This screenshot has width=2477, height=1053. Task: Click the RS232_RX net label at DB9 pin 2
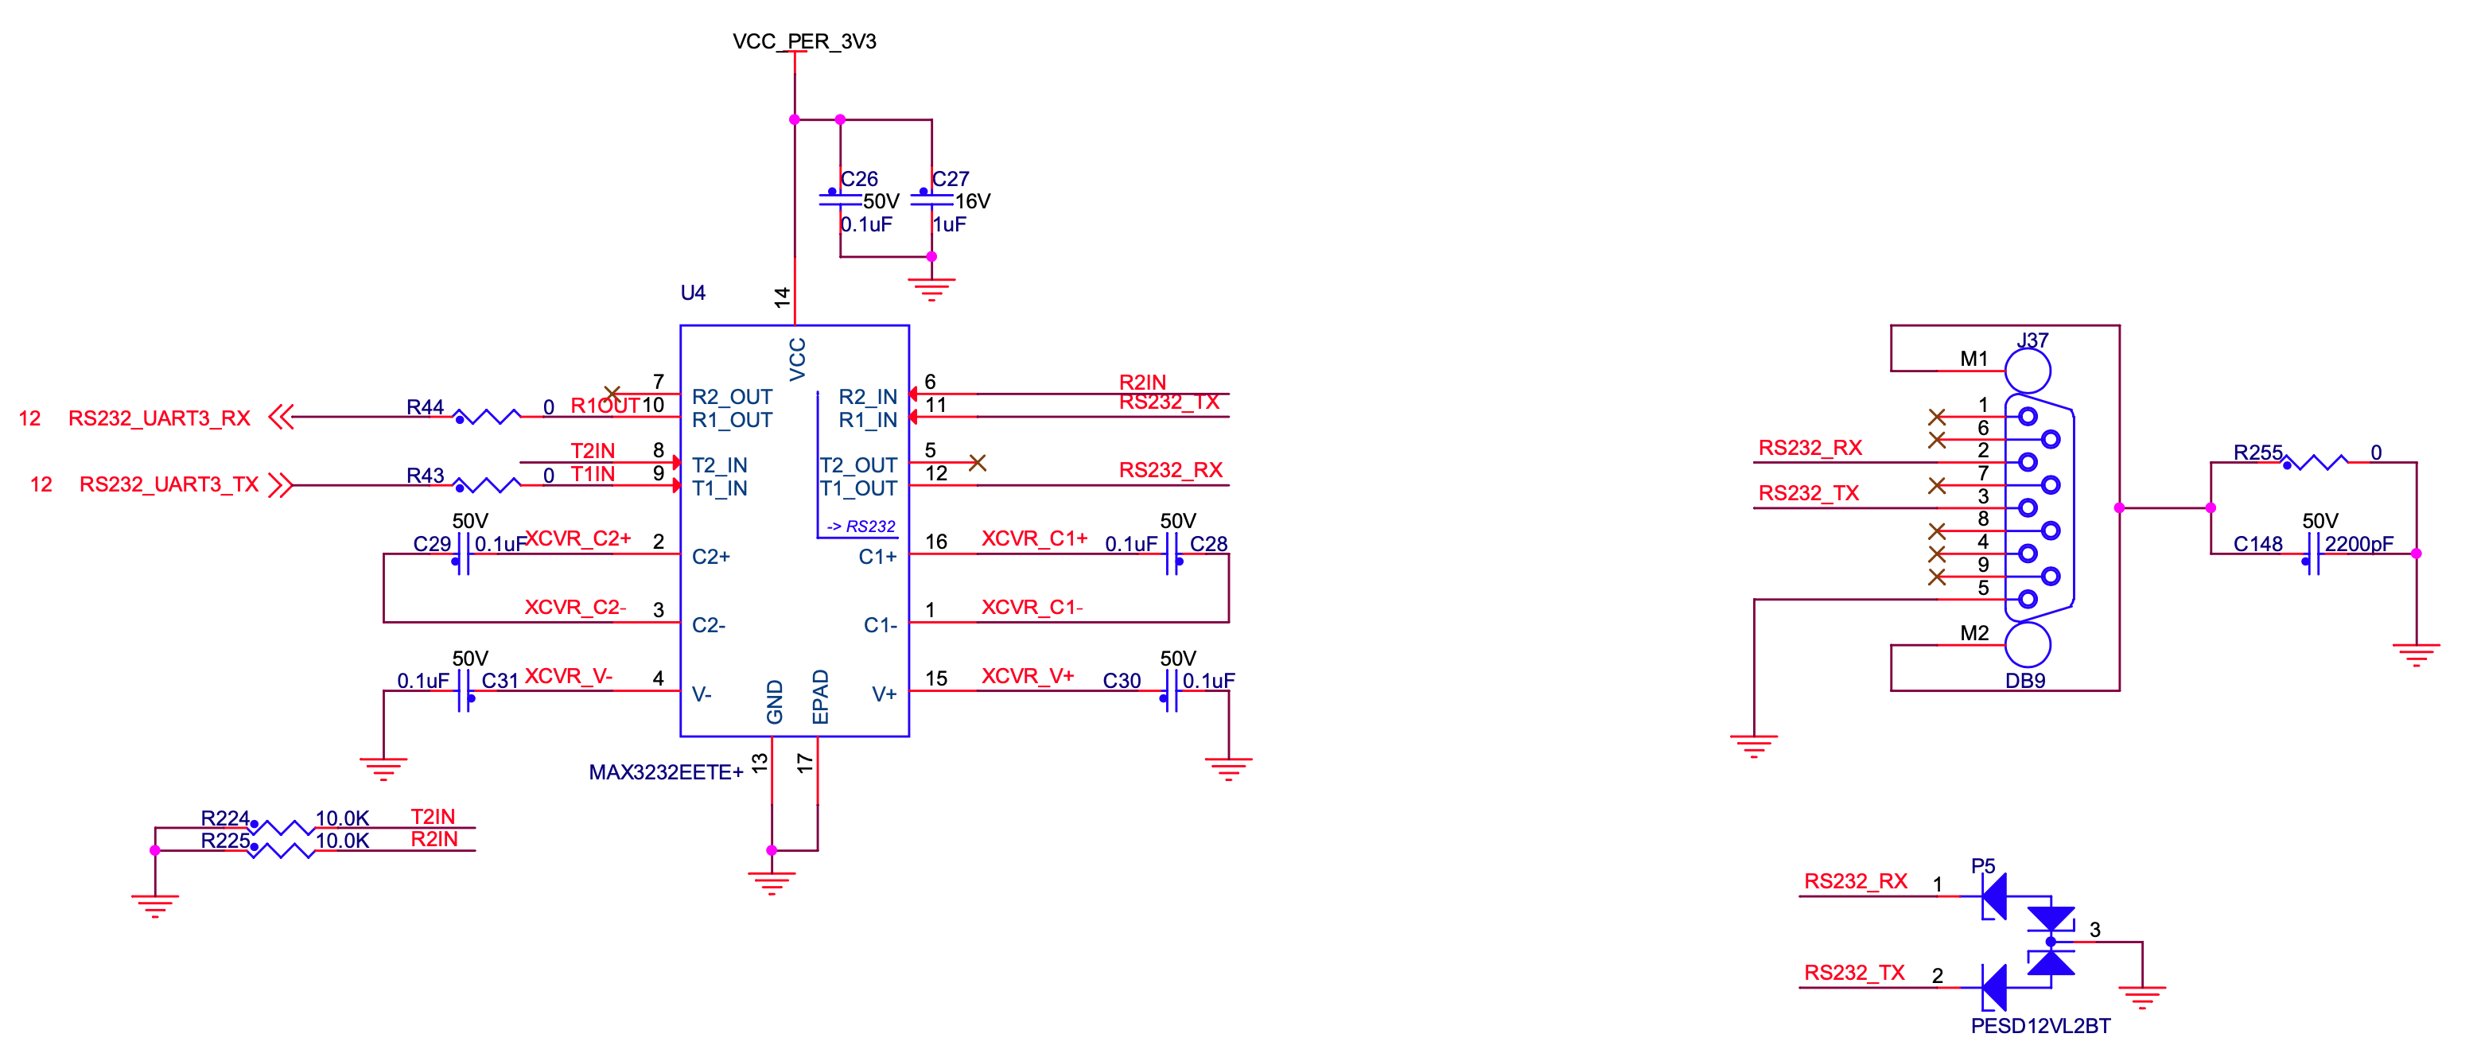[1810, 448]
